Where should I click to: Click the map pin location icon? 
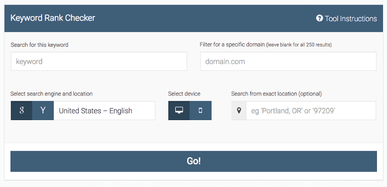point(239,111)
